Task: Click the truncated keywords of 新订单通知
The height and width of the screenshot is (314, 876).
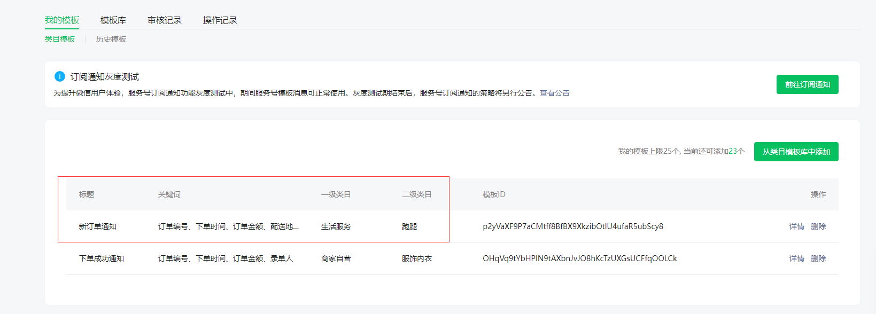Action: click(x=228, y=226)
